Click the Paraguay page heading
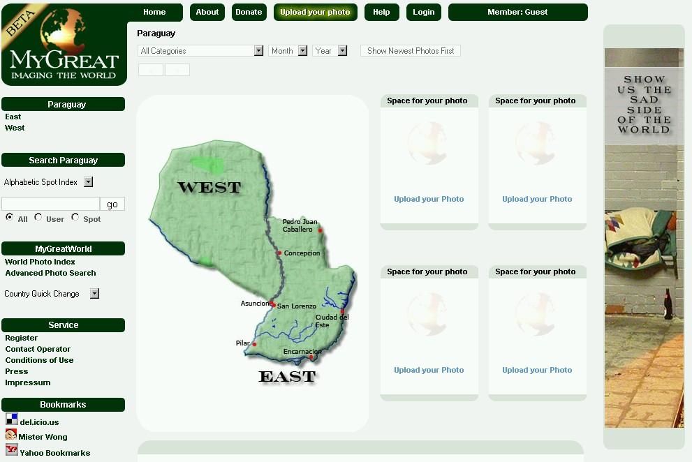 pyautogui.click(x=156, y=33)
